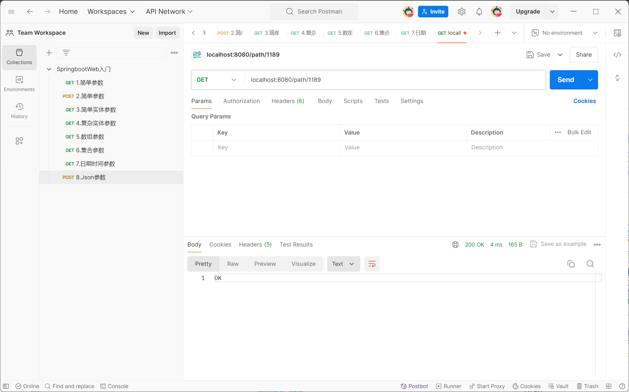Focus the request URL field
Screen dimensions: 629x392
(395, 80)
